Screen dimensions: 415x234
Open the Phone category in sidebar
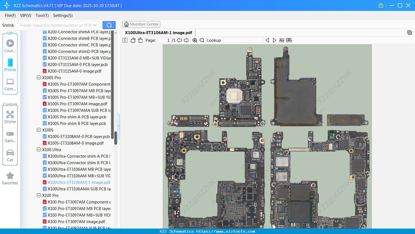pyautogui.click(x=10, y=65)
